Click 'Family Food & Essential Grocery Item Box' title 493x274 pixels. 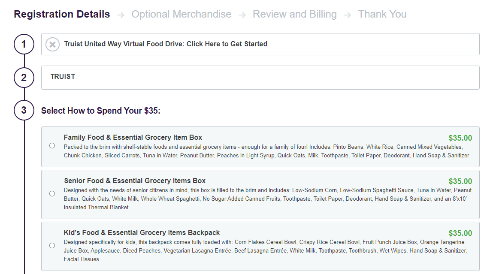pos(133,137)
